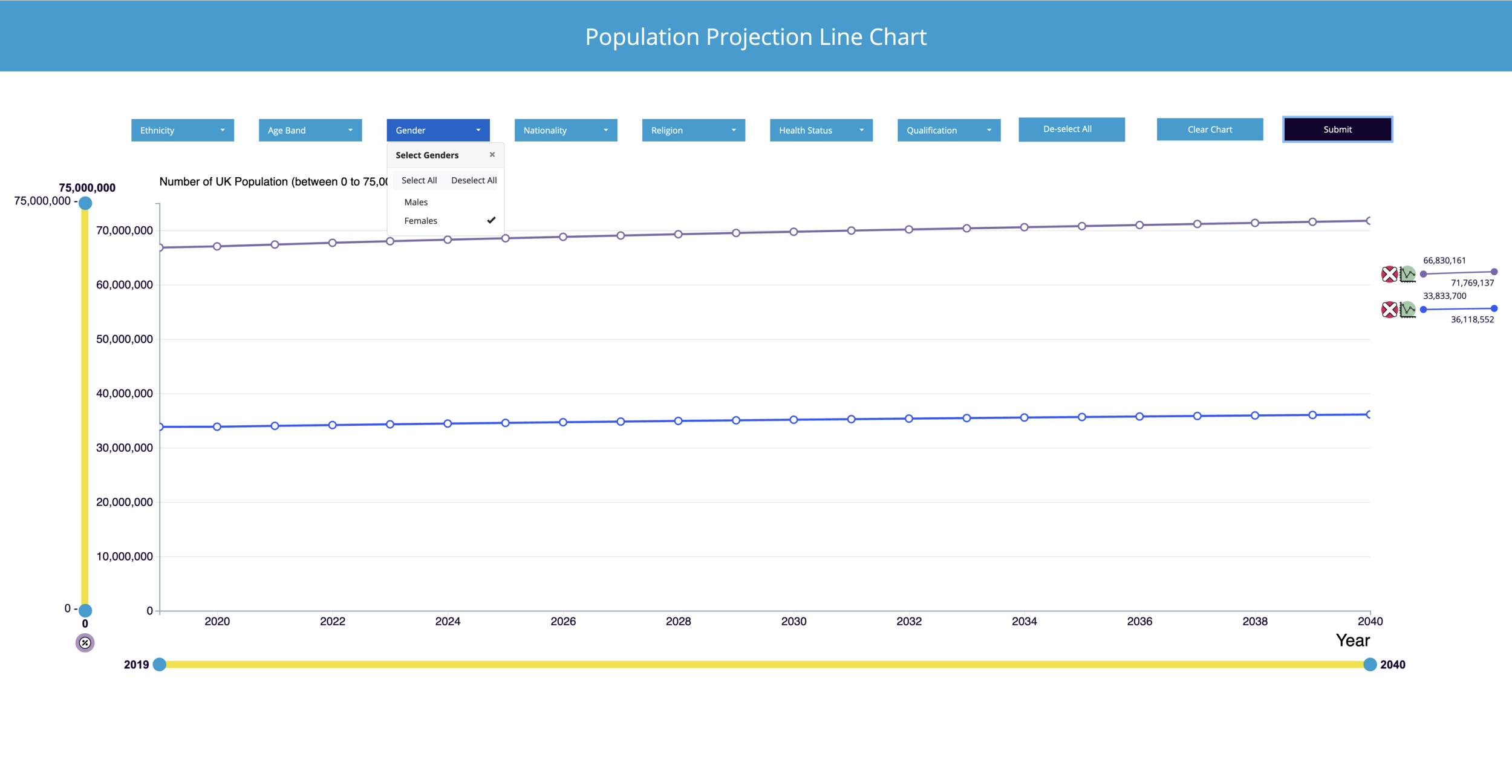
Task: Click the Population Projection Line Chart heading
Action: [x=756, y=37]
